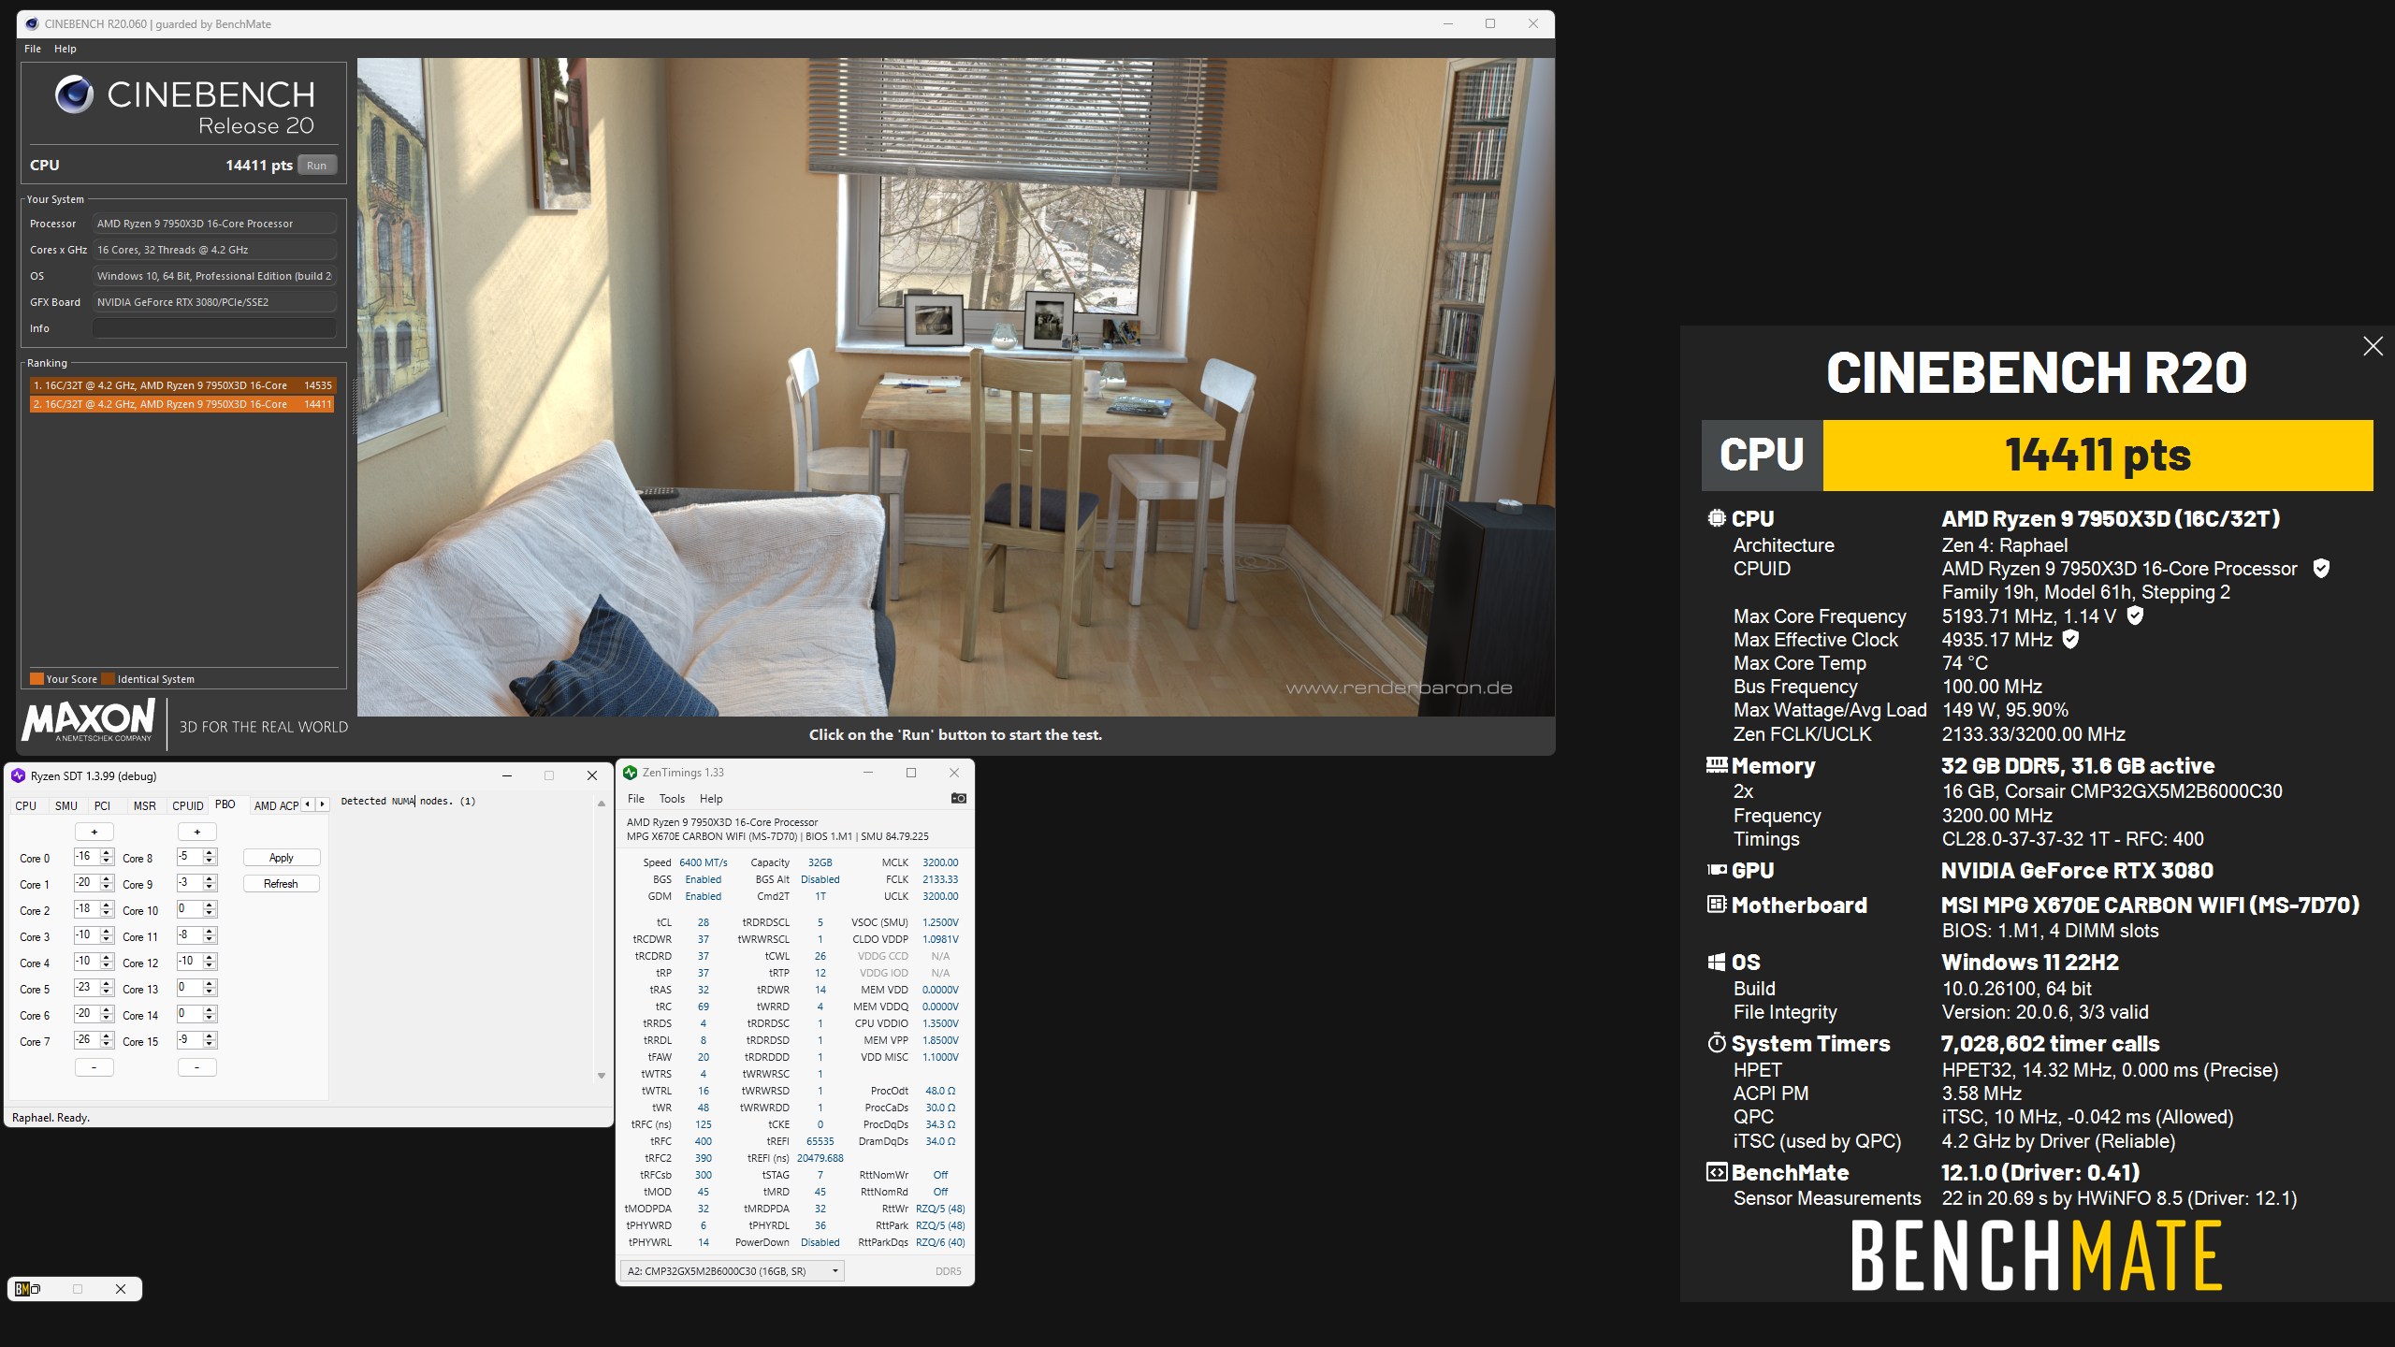Click the BenchMate code-bracket section icon
The width and height of the screenshot is (2395, 1347).
coord(1717,1172)
